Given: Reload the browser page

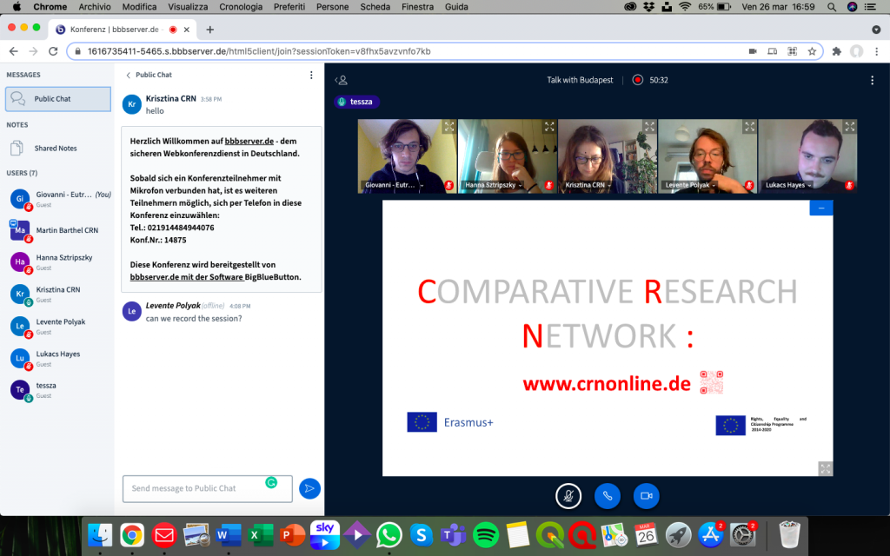Looking at the screenshot, I should (x=53, y=51).
